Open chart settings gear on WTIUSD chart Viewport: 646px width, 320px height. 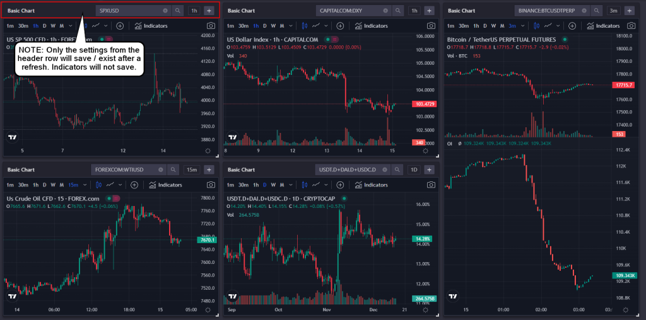[208, 310]
